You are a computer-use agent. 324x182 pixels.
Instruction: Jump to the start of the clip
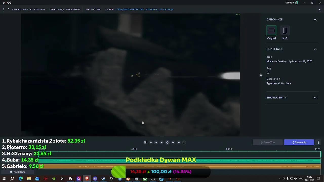[156, 142]
